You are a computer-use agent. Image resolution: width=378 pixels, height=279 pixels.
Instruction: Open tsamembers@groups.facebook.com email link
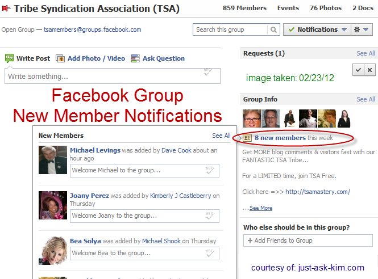click(x=92, y=29)
